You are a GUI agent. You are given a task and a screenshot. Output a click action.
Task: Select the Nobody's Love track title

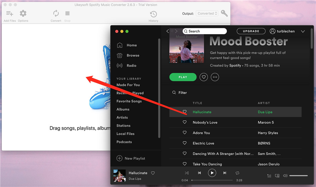[205, 122]
